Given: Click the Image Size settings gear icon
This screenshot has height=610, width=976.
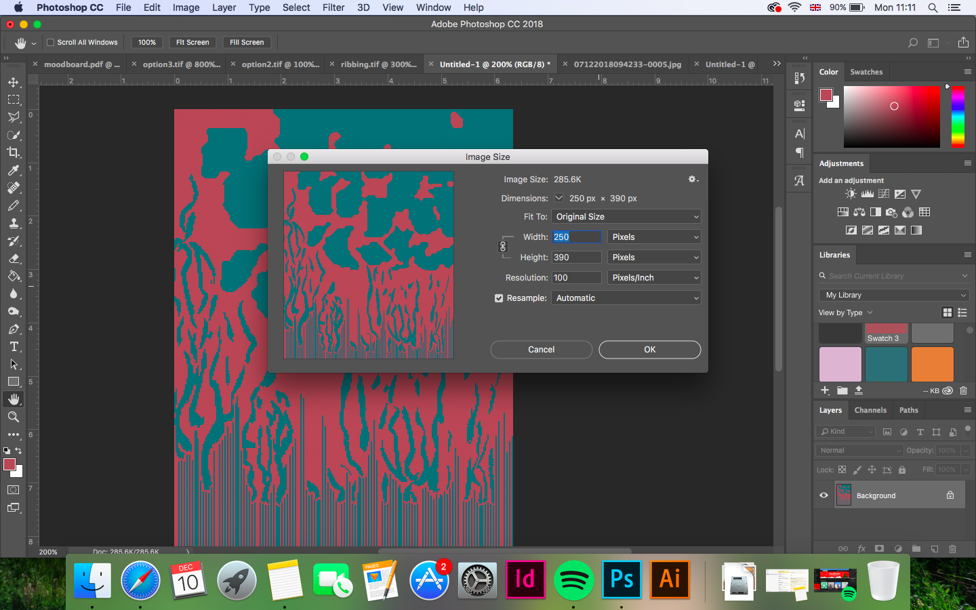Looking at the screenshot, I should coord(693,179).
